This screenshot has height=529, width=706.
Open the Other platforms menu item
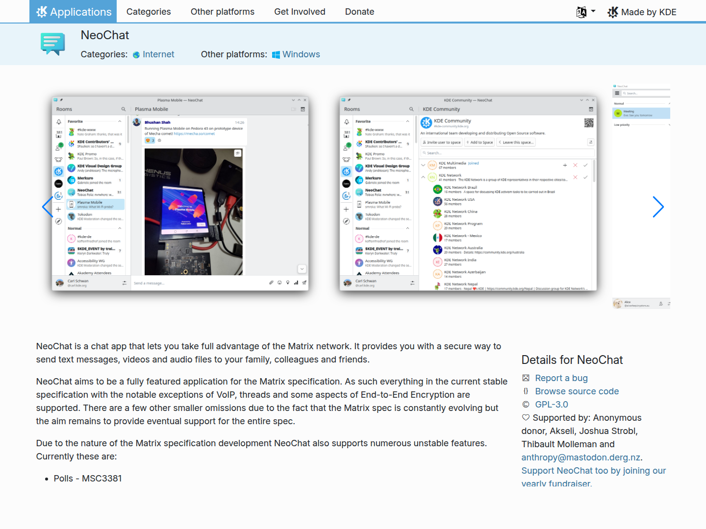223,12
